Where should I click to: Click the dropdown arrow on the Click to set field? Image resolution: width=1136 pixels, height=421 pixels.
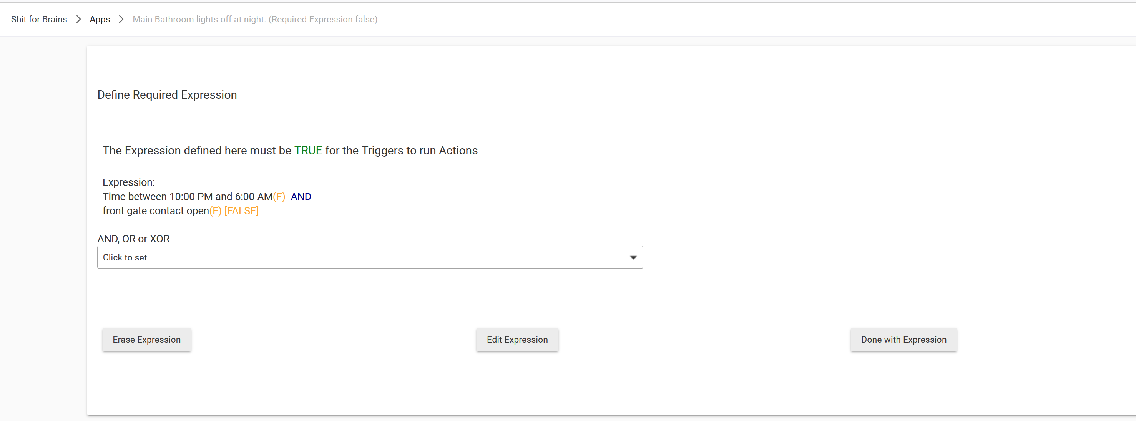click(633, 257)
